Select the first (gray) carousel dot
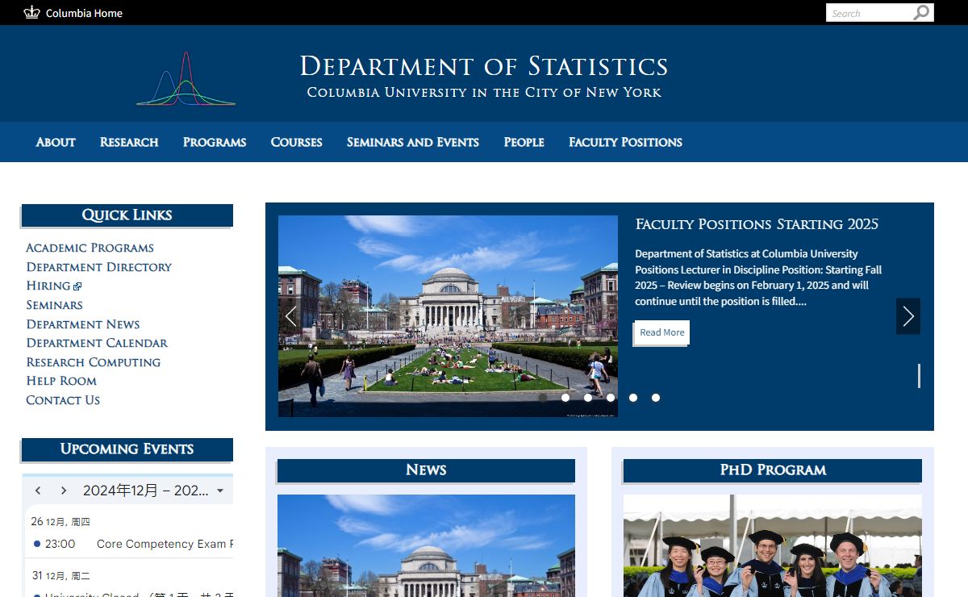The width and height of the screenshot is (968, 597). (543, 398)
